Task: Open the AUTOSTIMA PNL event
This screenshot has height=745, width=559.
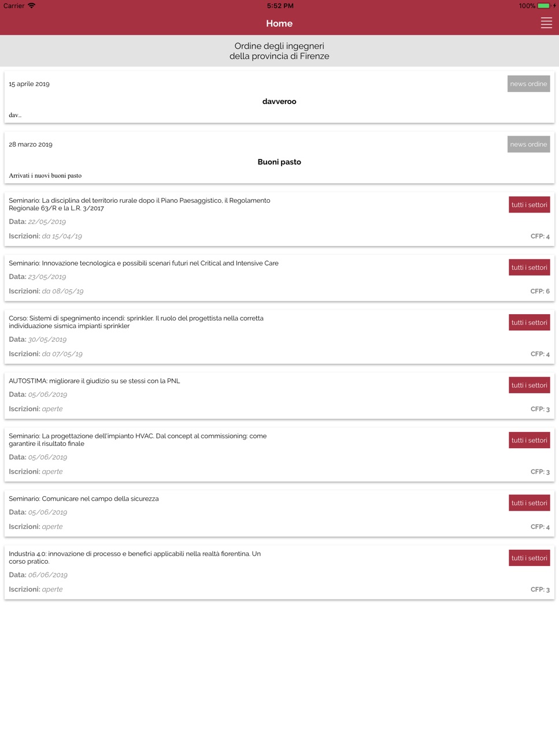Action: point(279,396)
